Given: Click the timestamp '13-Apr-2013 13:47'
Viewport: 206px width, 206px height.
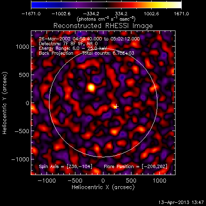Looking at the screenshot, I should (x=181, y=202).
